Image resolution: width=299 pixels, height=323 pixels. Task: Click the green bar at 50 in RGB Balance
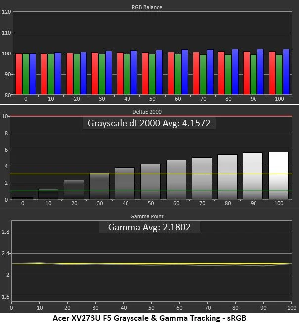[x=152, y=74]
